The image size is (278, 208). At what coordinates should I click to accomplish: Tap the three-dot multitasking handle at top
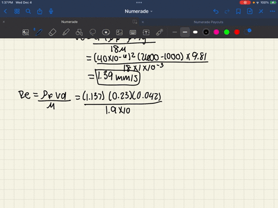139,2
